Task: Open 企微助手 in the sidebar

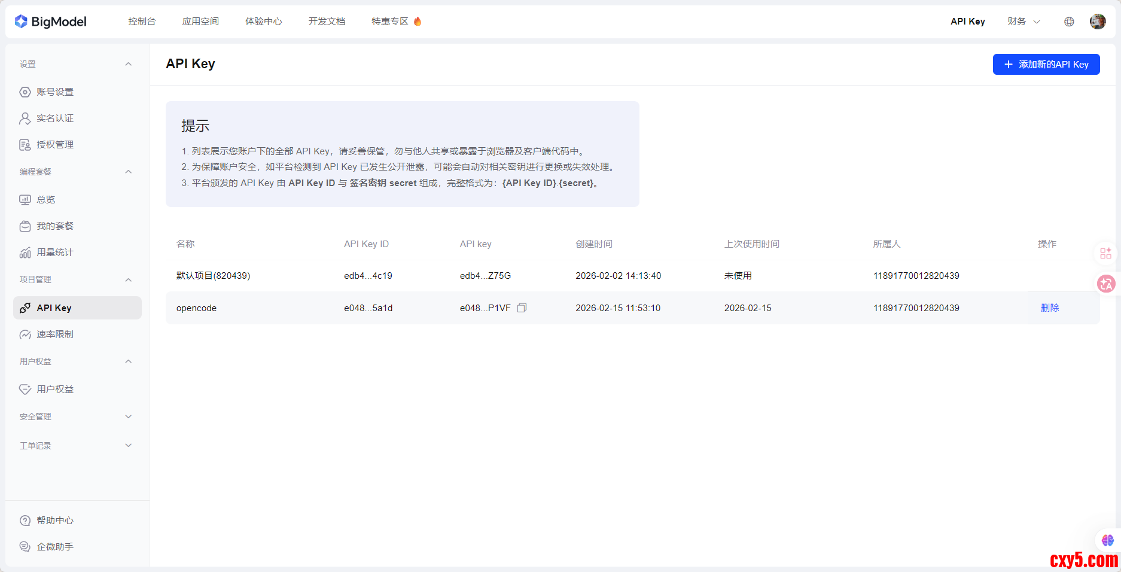Action: (x=55, y=547)
